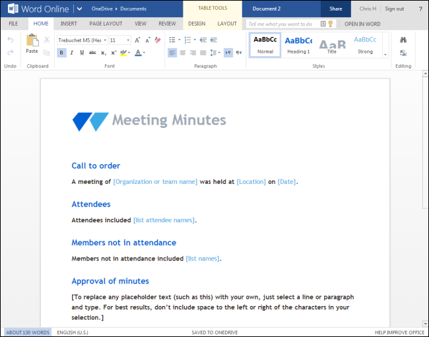Screen dimensions: 429x337
Task: Open the PAGE LAYOUT tab
Action: tap(106, 24)
